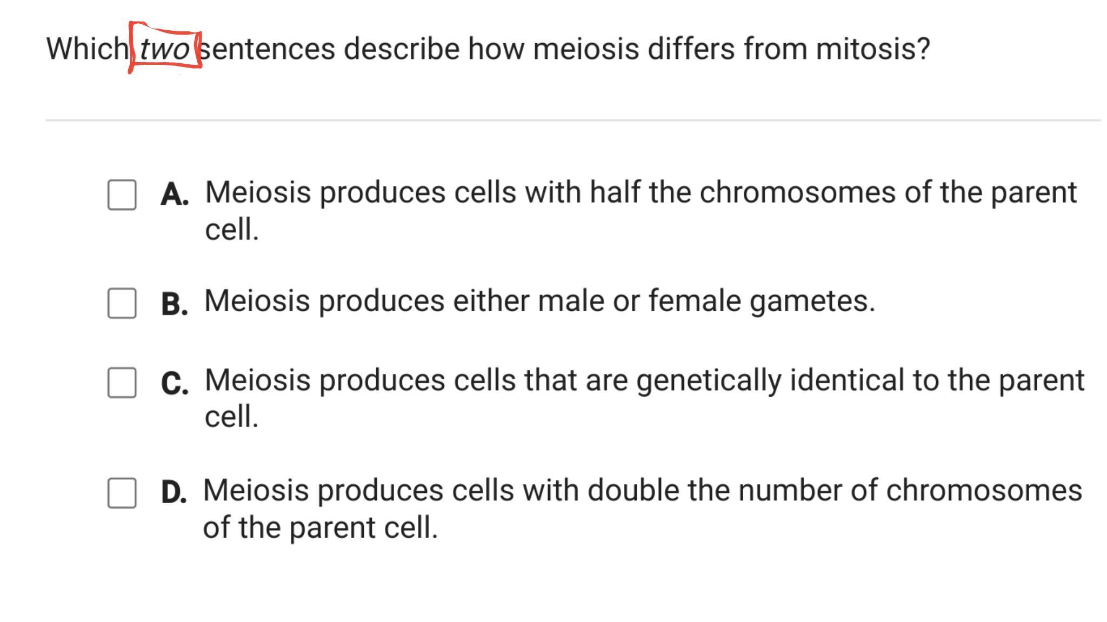The height and width of the screenshot is (622, 1107).
Task: Click the word "Which" starting the question
Action: (86, 49)
